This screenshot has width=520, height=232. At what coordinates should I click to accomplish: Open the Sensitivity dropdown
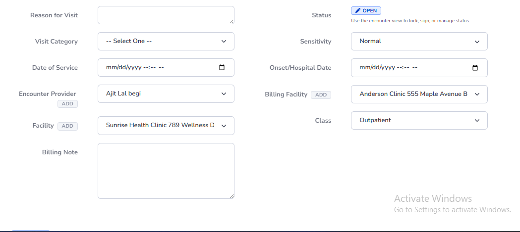coord(419,42)
